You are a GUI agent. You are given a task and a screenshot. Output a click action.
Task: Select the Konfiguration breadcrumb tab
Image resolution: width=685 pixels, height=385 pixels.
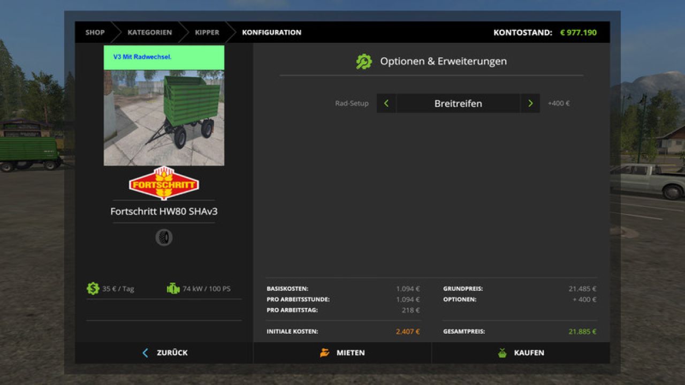[x=271, y=33]
